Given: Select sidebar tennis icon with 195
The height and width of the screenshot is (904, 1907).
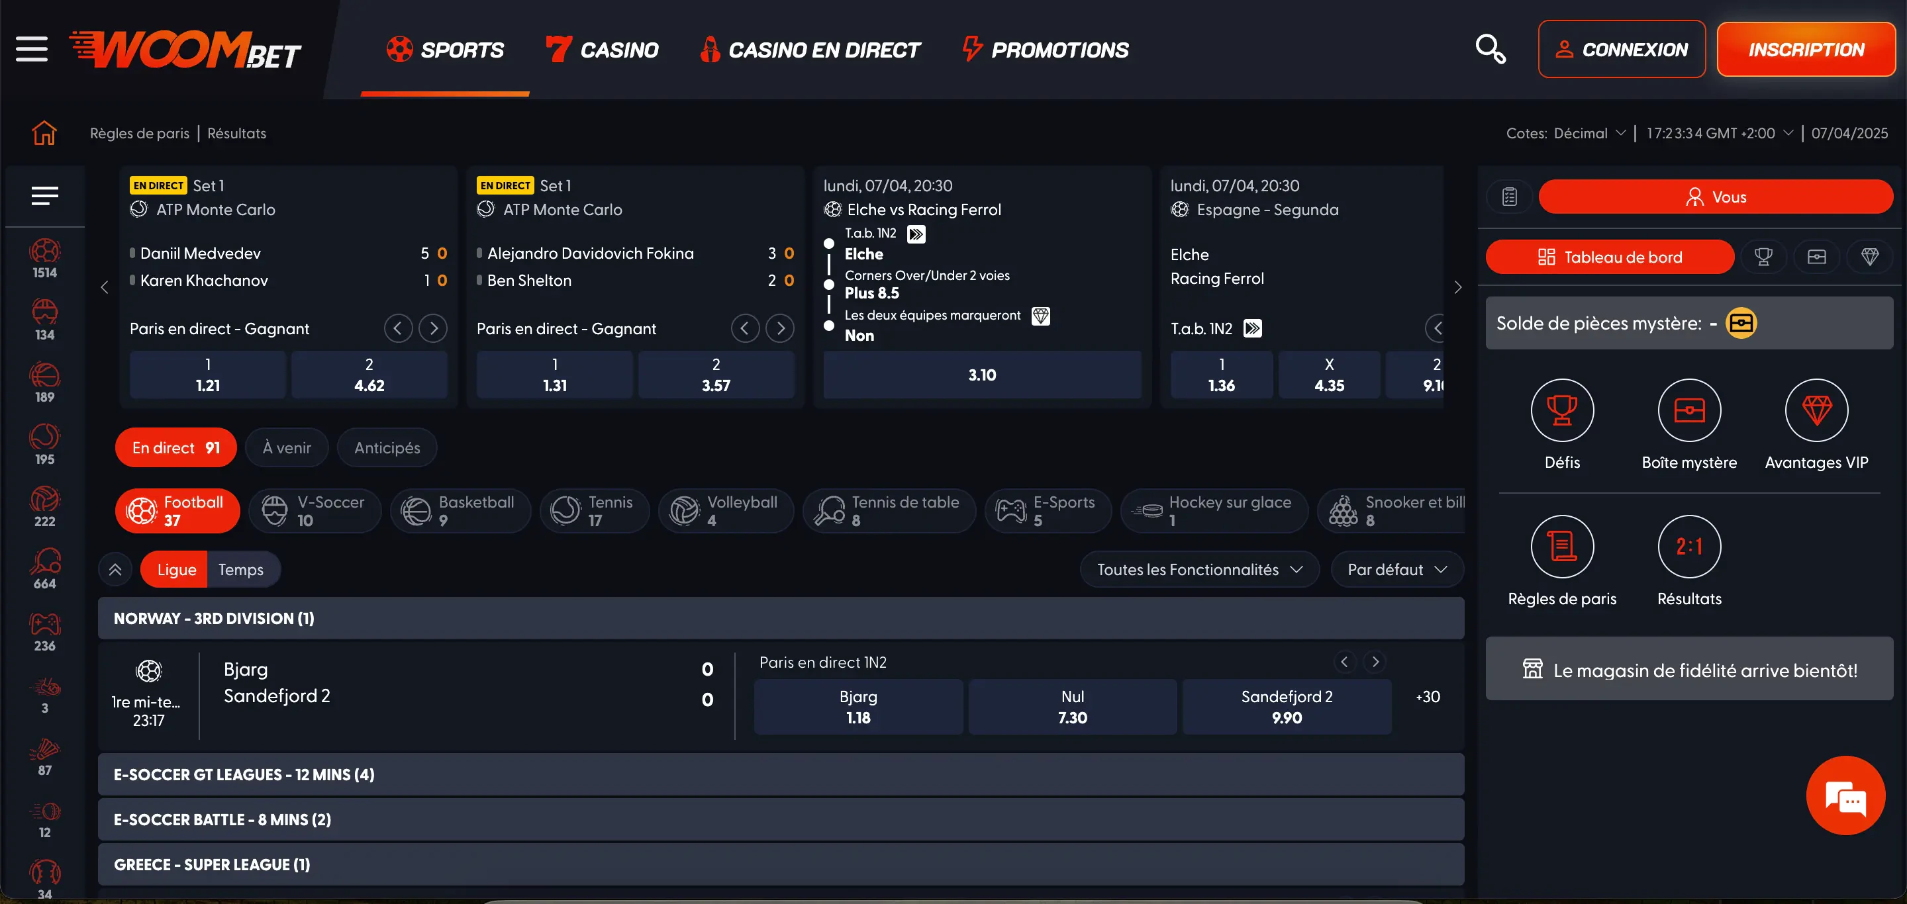Looking at the screenshot, I should (x=44, y=445).
